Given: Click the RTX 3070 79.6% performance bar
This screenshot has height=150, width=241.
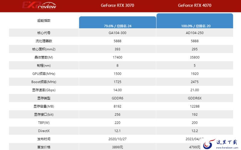Looking at the screenshot, I should [117, 22].
